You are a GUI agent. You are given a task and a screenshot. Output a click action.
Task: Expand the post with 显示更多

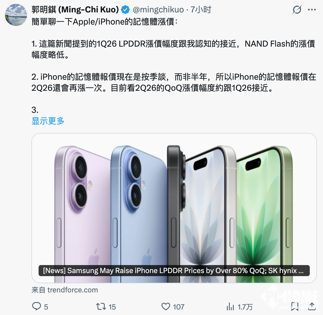(x=48, y=121)
